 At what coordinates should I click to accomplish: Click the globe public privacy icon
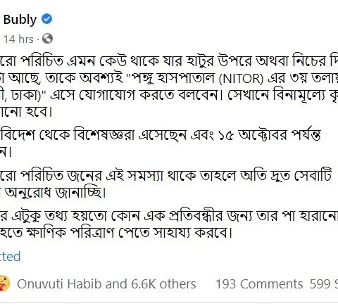click(47, 39)
